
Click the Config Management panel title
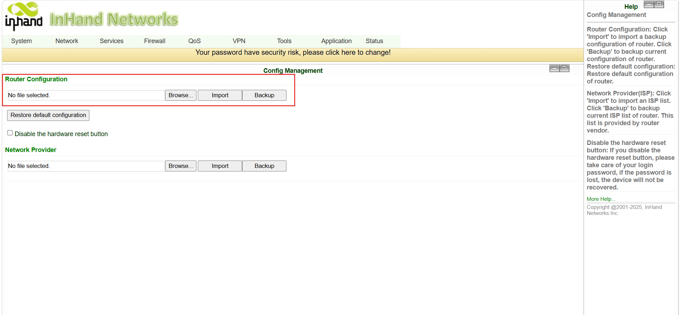pos(293,71)
